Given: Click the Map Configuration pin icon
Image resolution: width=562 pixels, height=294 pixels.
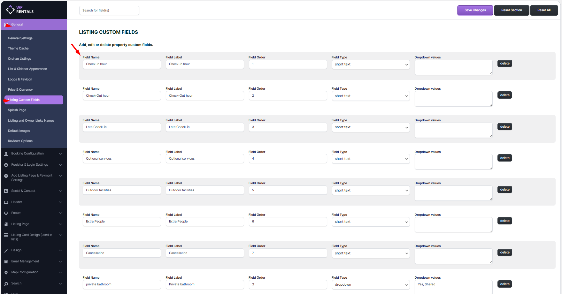Looking at the screenshot, I should pos(6,273).
